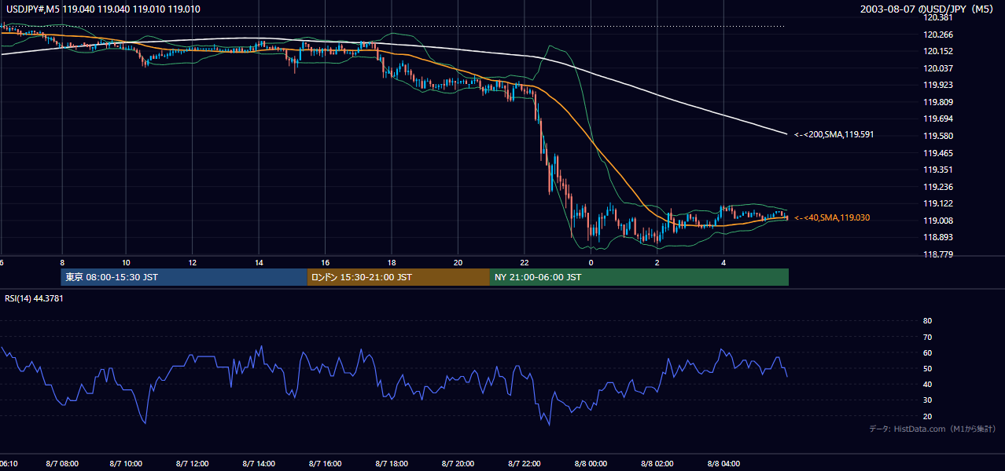Click price level 120.152 on axis
Image resolution: width=1005 pixels, height=471 pixels.
tap(938, 52)
